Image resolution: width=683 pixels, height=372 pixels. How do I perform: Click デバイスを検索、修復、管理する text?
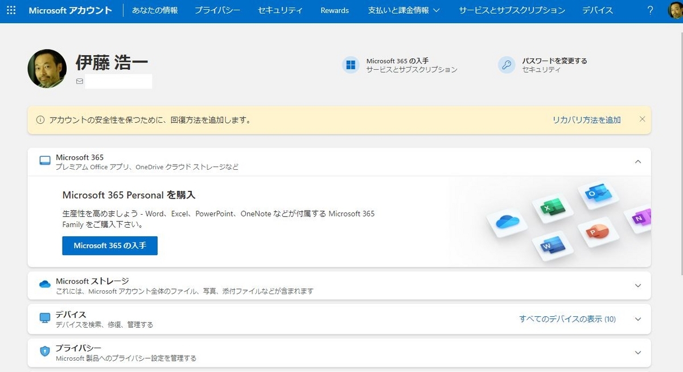[x=104, y=325]
